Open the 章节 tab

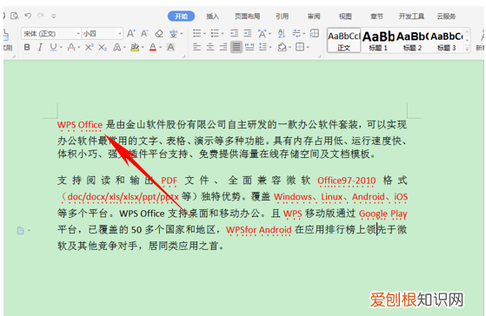[x=376, y=16]
